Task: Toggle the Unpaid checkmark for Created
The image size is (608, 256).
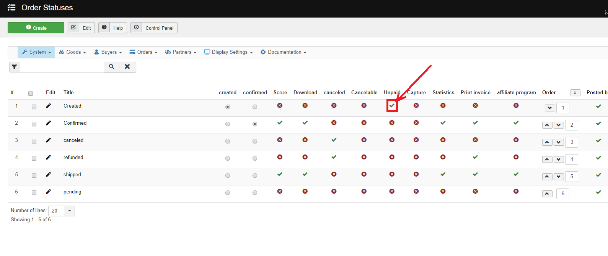Action: 392,106
